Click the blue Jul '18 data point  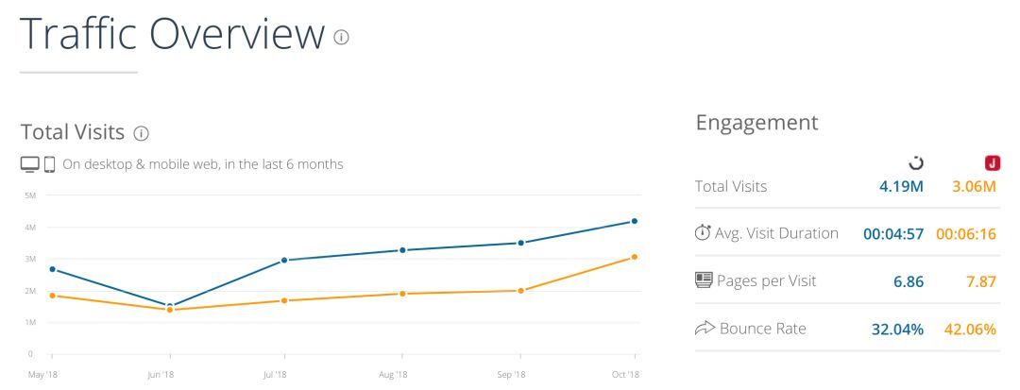(x=286, y=260)
